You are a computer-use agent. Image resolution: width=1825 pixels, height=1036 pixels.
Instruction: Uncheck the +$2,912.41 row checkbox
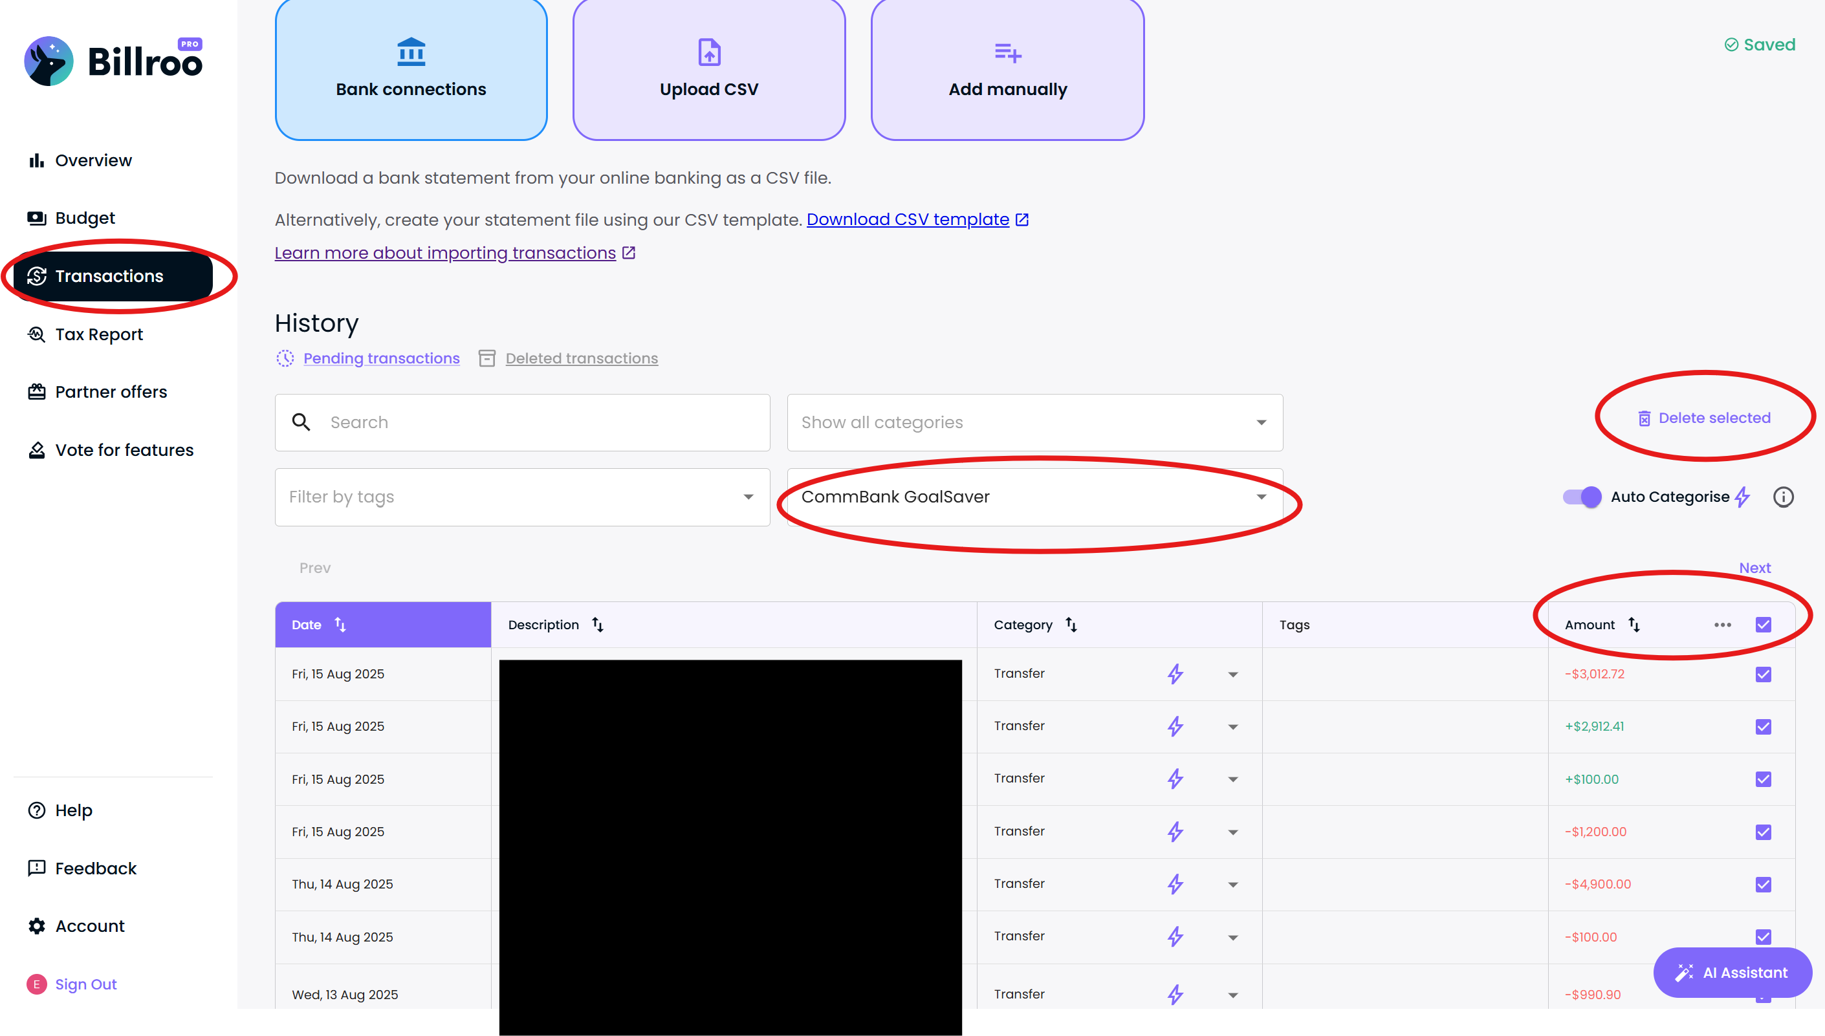click(x=1763, y=726)
